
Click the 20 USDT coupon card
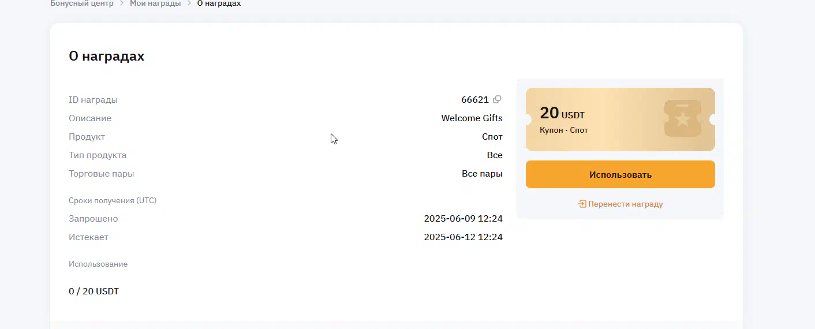tap(620, 119)
